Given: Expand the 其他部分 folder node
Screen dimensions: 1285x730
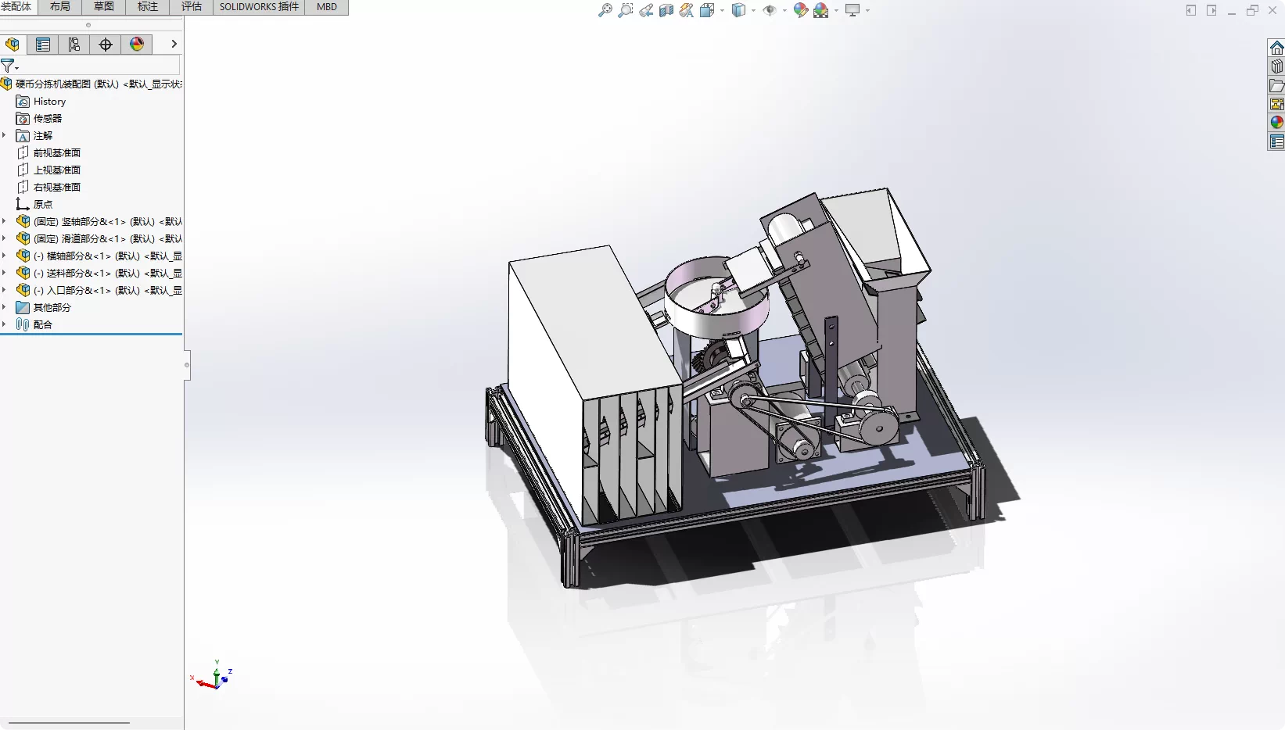Looking at the screenshot, I should pyautogui.click(x=4, y=307).
